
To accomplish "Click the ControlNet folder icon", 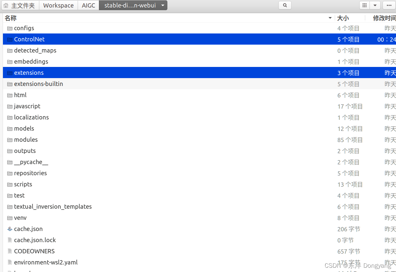I will [10, 39].
